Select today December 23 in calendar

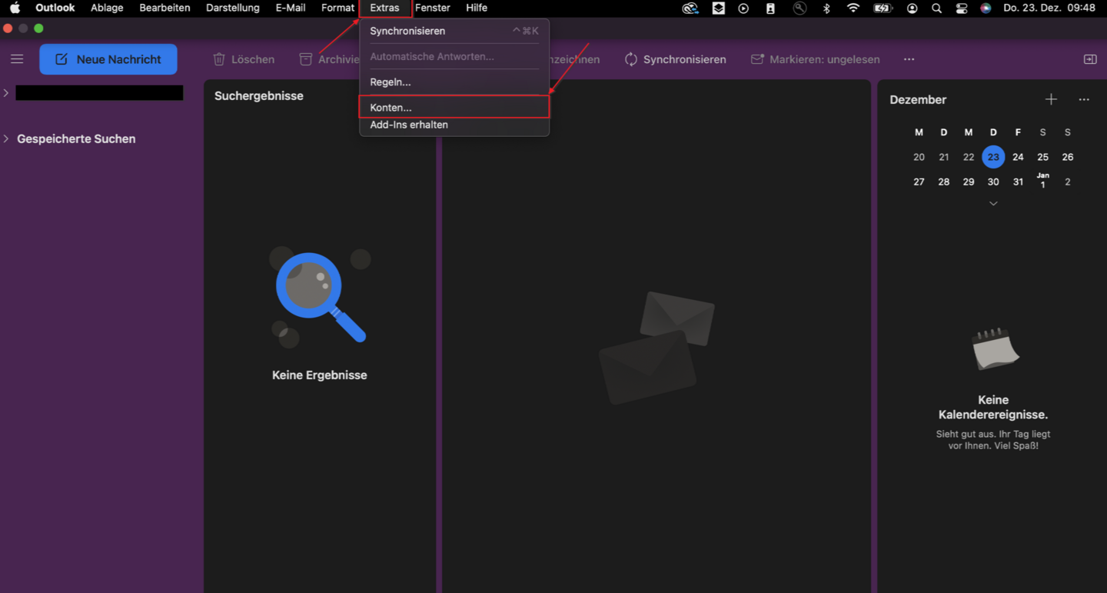tap(993, 157)
